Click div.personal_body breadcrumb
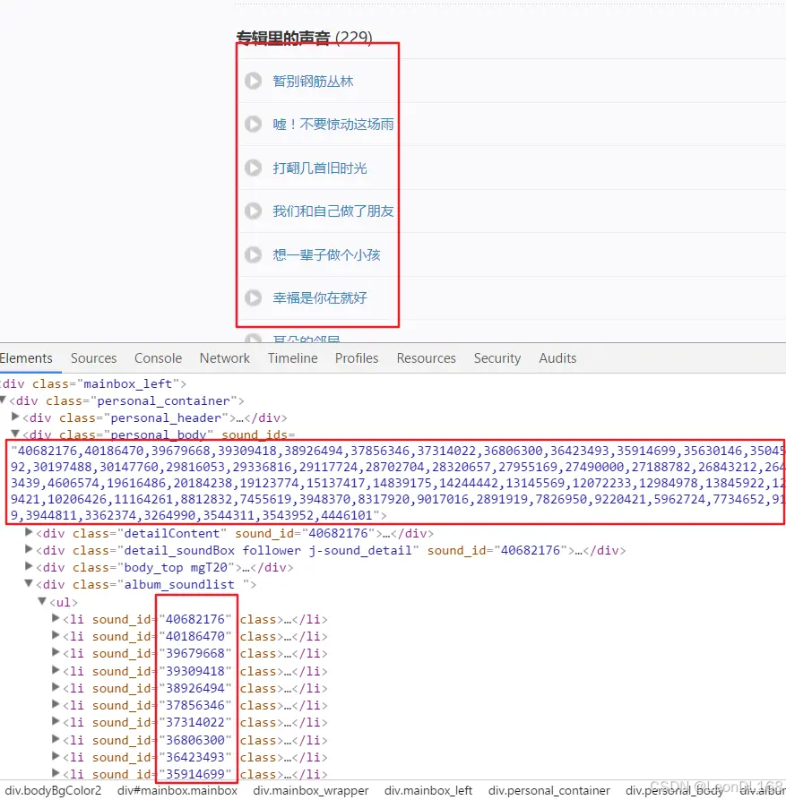 (674, 790)
